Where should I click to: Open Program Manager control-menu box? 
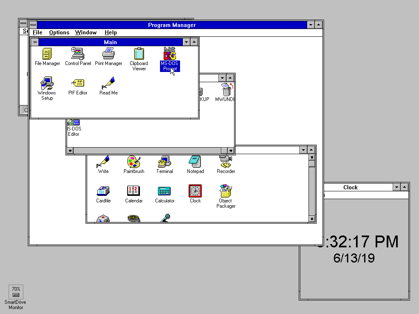tap(33, 25)
